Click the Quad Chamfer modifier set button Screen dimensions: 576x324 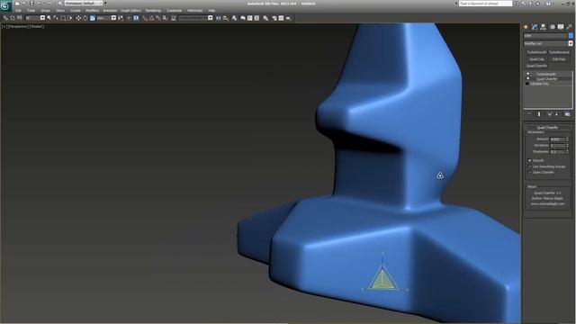pyautogui.click(x=536, y=66)
